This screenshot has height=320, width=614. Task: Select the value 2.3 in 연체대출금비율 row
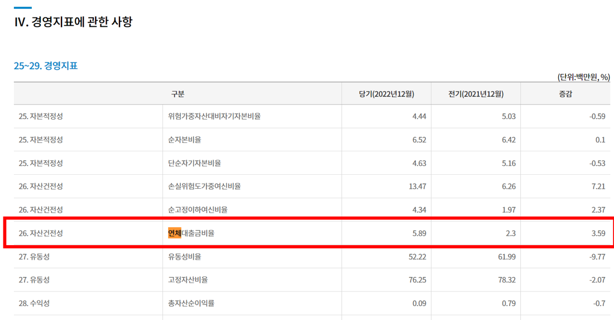(511, 233)
